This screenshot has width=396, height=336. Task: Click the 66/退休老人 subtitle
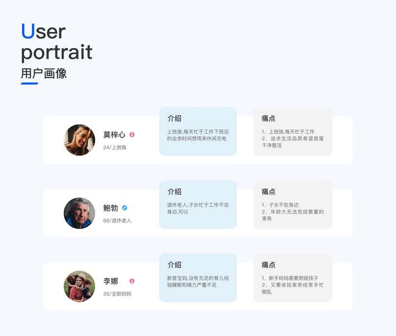[x=117, y=221]
